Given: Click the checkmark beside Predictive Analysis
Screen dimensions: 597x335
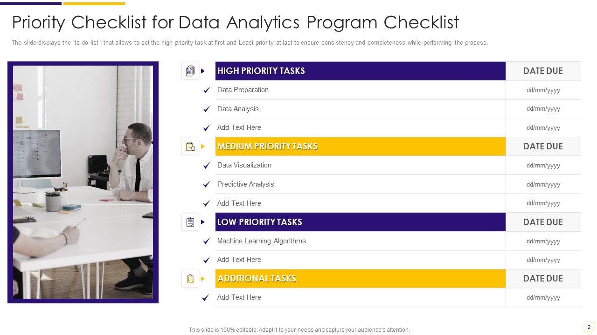Looking at the screenshot, I should (x=207, y=185).
